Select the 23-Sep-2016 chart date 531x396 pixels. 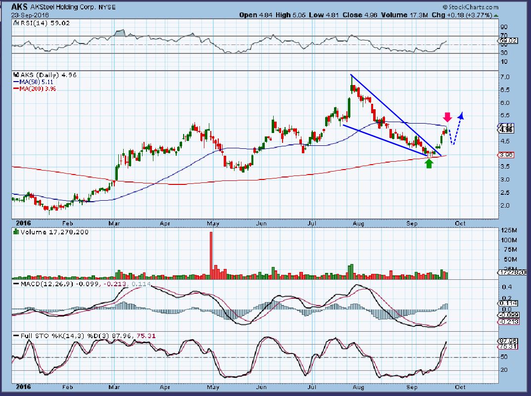[x=30, y=15]
